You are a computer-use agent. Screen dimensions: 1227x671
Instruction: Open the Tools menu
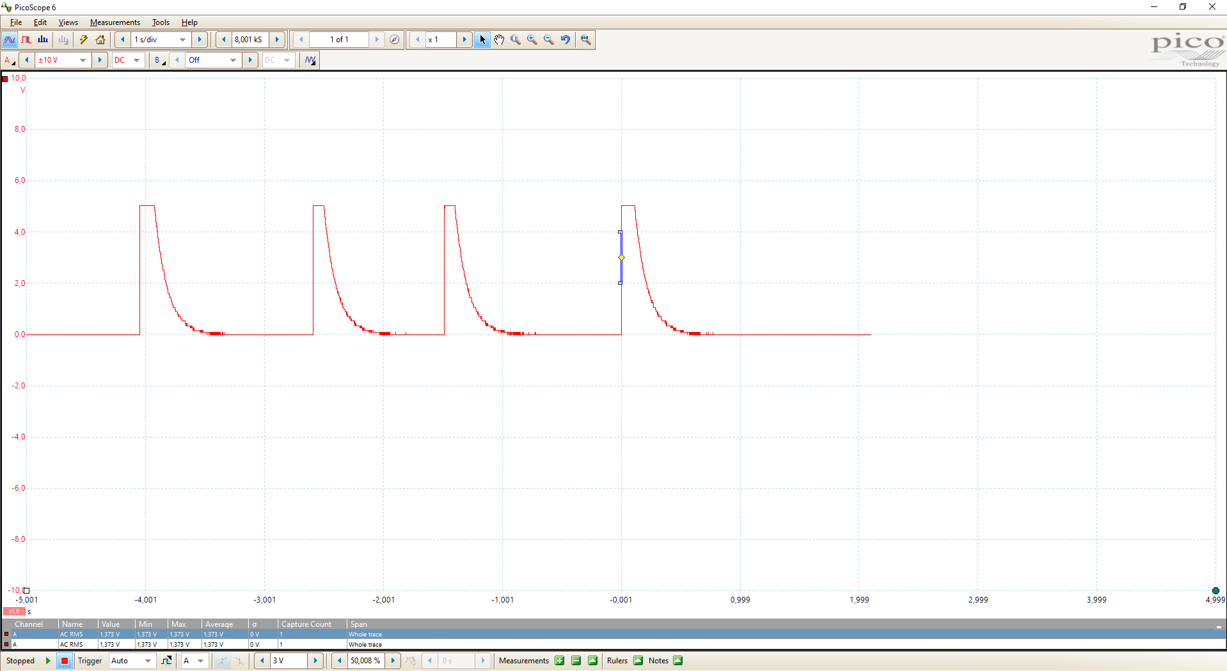161,22
